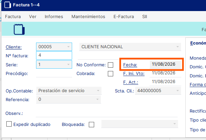
Task: Click the Referencia label text
Action: pos(17,100)
